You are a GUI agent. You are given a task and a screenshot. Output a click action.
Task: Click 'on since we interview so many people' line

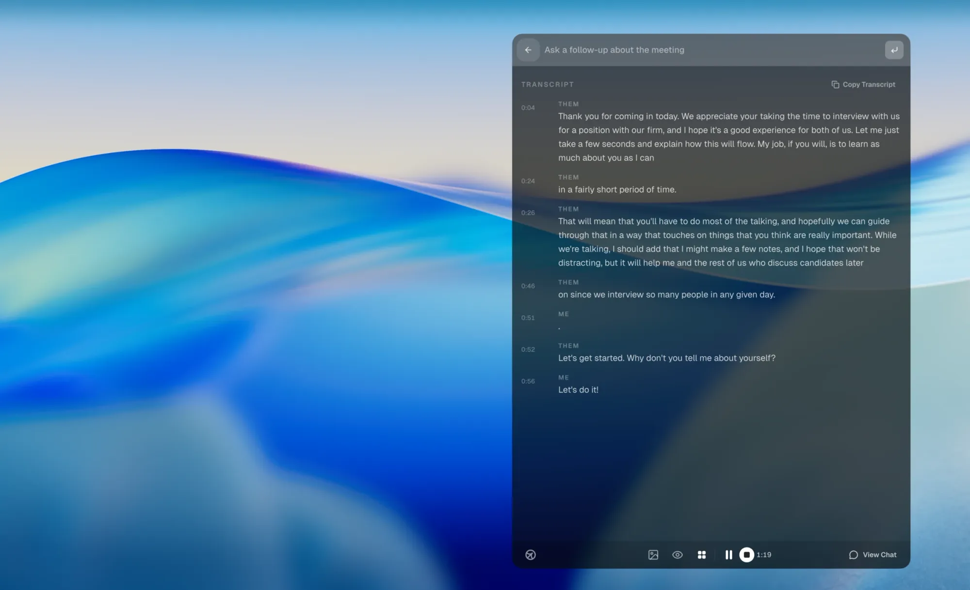pyautogui.click(x=666, y=295)
